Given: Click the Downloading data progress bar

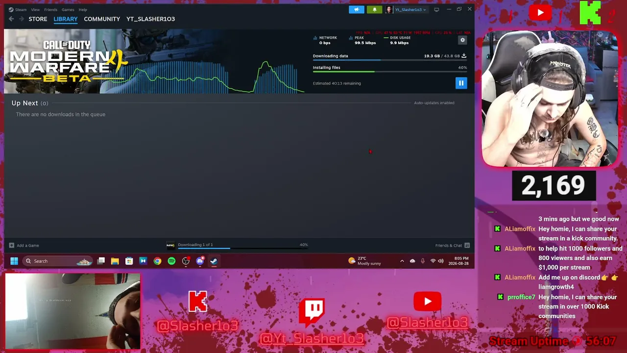Looking at the screenshot, I should tap(389, 60).
